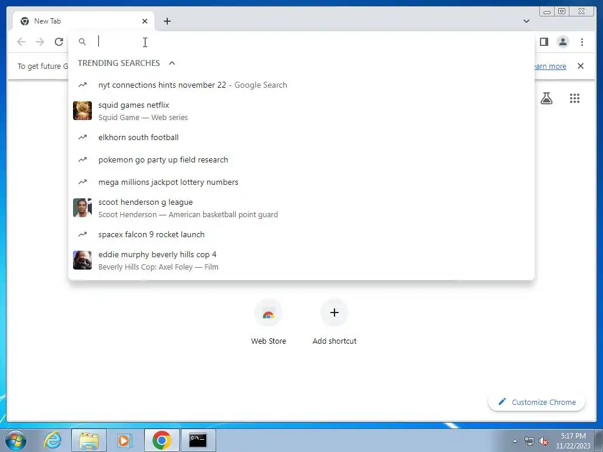Open Customize Chrome
This screenshot has width=603, height=452.
[x=537, y=402]
